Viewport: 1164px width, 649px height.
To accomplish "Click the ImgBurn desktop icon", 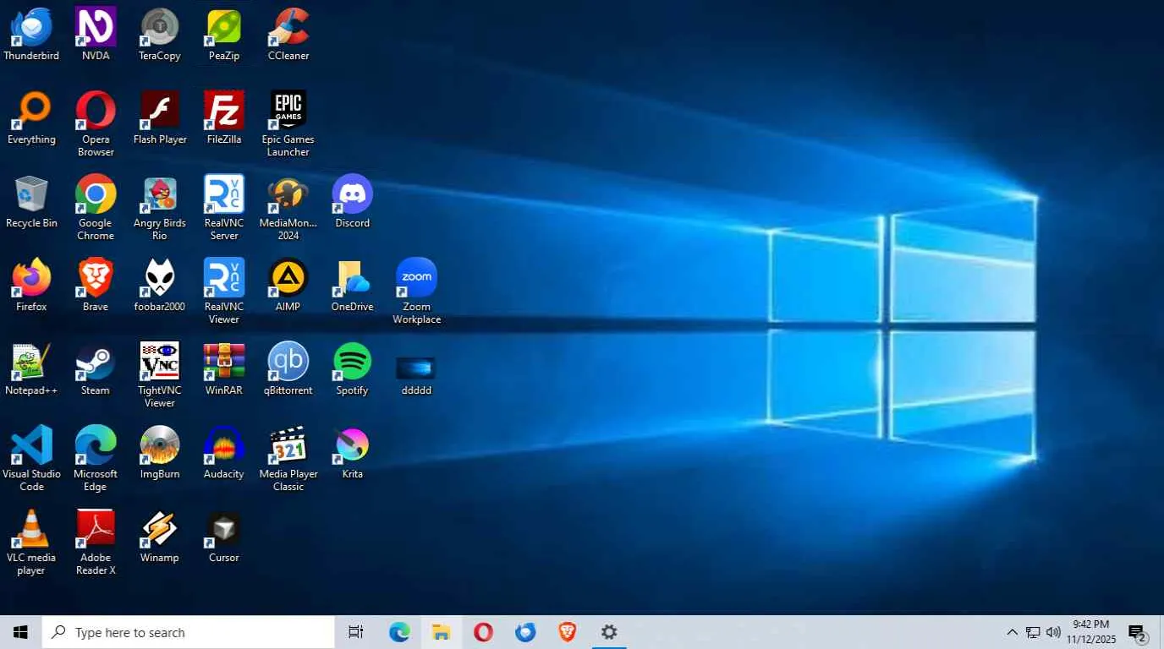I will [160, 453].
